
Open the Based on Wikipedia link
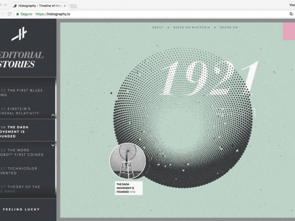click(x=192, y=28)
